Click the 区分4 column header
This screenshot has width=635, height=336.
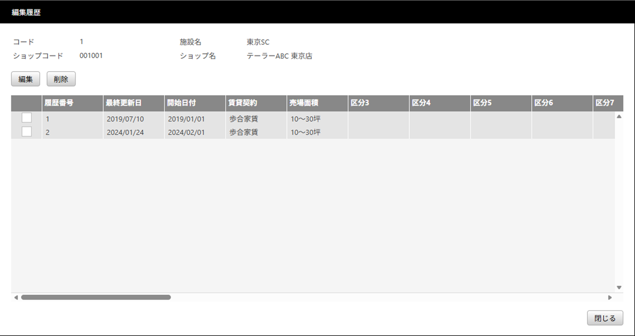point(440,103)
